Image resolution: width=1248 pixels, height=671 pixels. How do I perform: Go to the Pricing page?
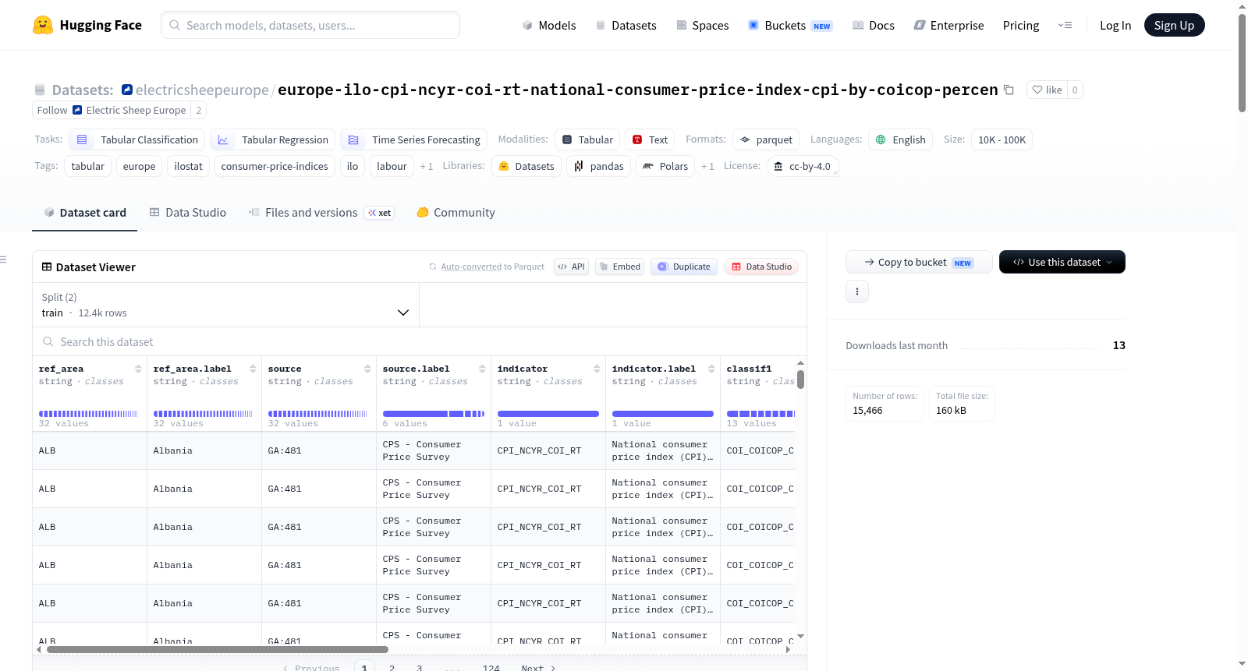[1021, 25]
